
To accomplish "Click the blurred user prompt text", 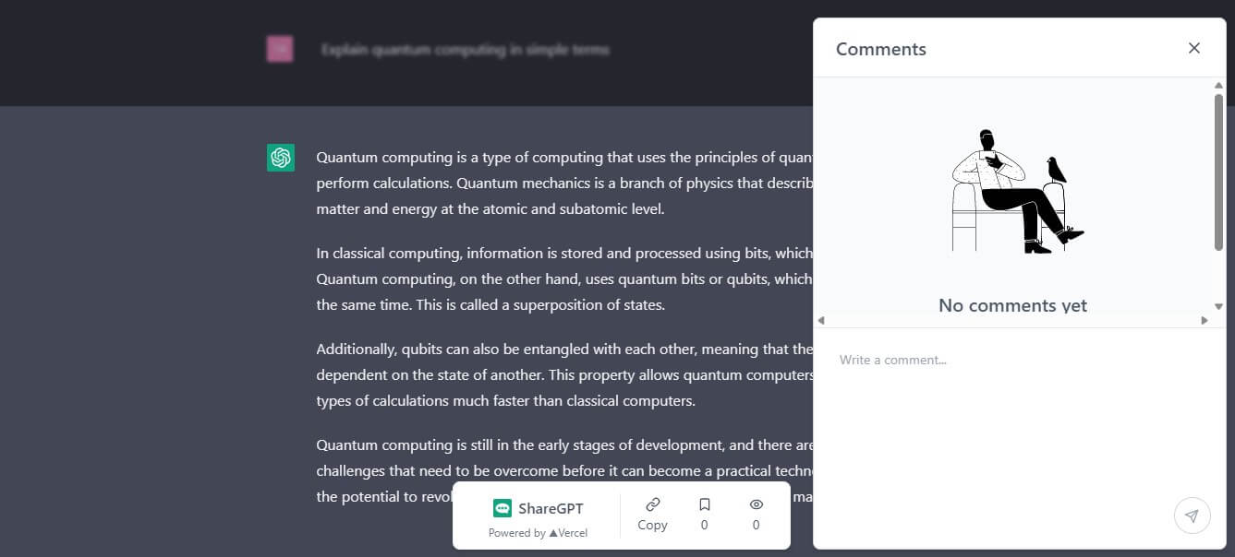I will pos(466,50).
